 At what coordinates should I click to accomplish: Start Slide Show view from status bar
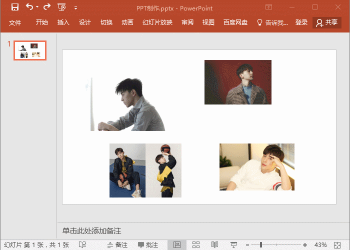[233, 245]
